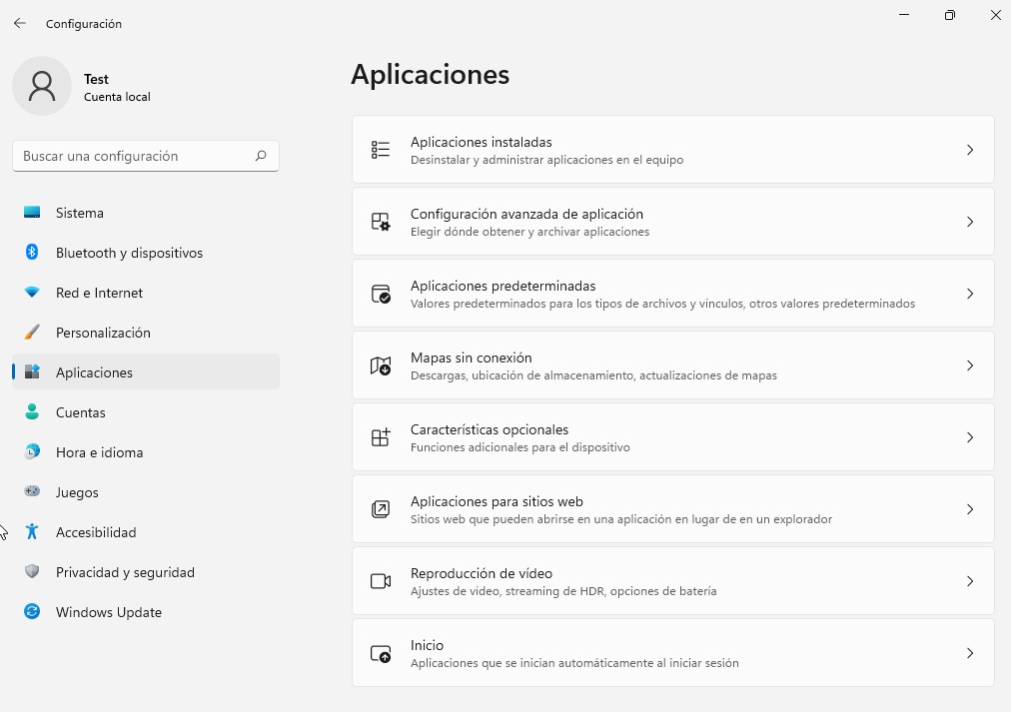Click the search magnifier icon
Viewport: 1011px width, 712px height.
click(x=261, y=156)
